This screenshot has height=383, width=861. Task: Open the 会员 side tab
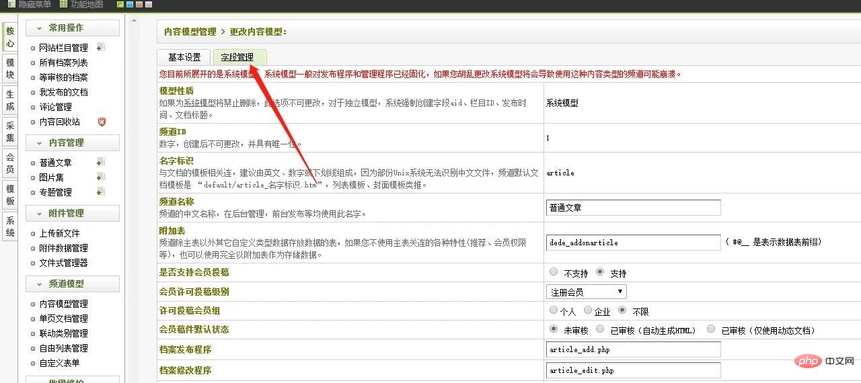(x=10, y=163)
